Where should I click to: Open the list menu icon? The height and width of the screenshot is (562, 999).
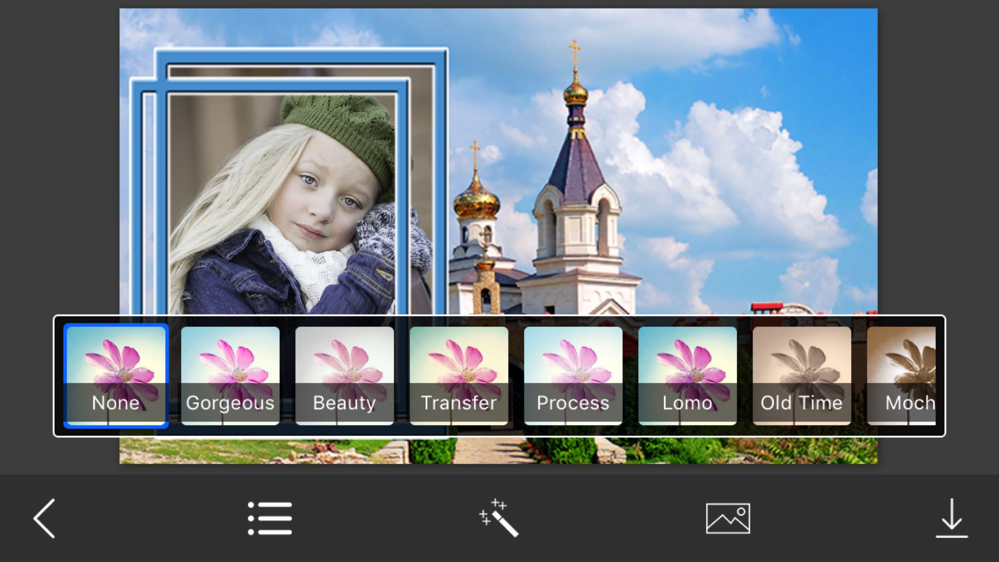(x=270, y=519)
